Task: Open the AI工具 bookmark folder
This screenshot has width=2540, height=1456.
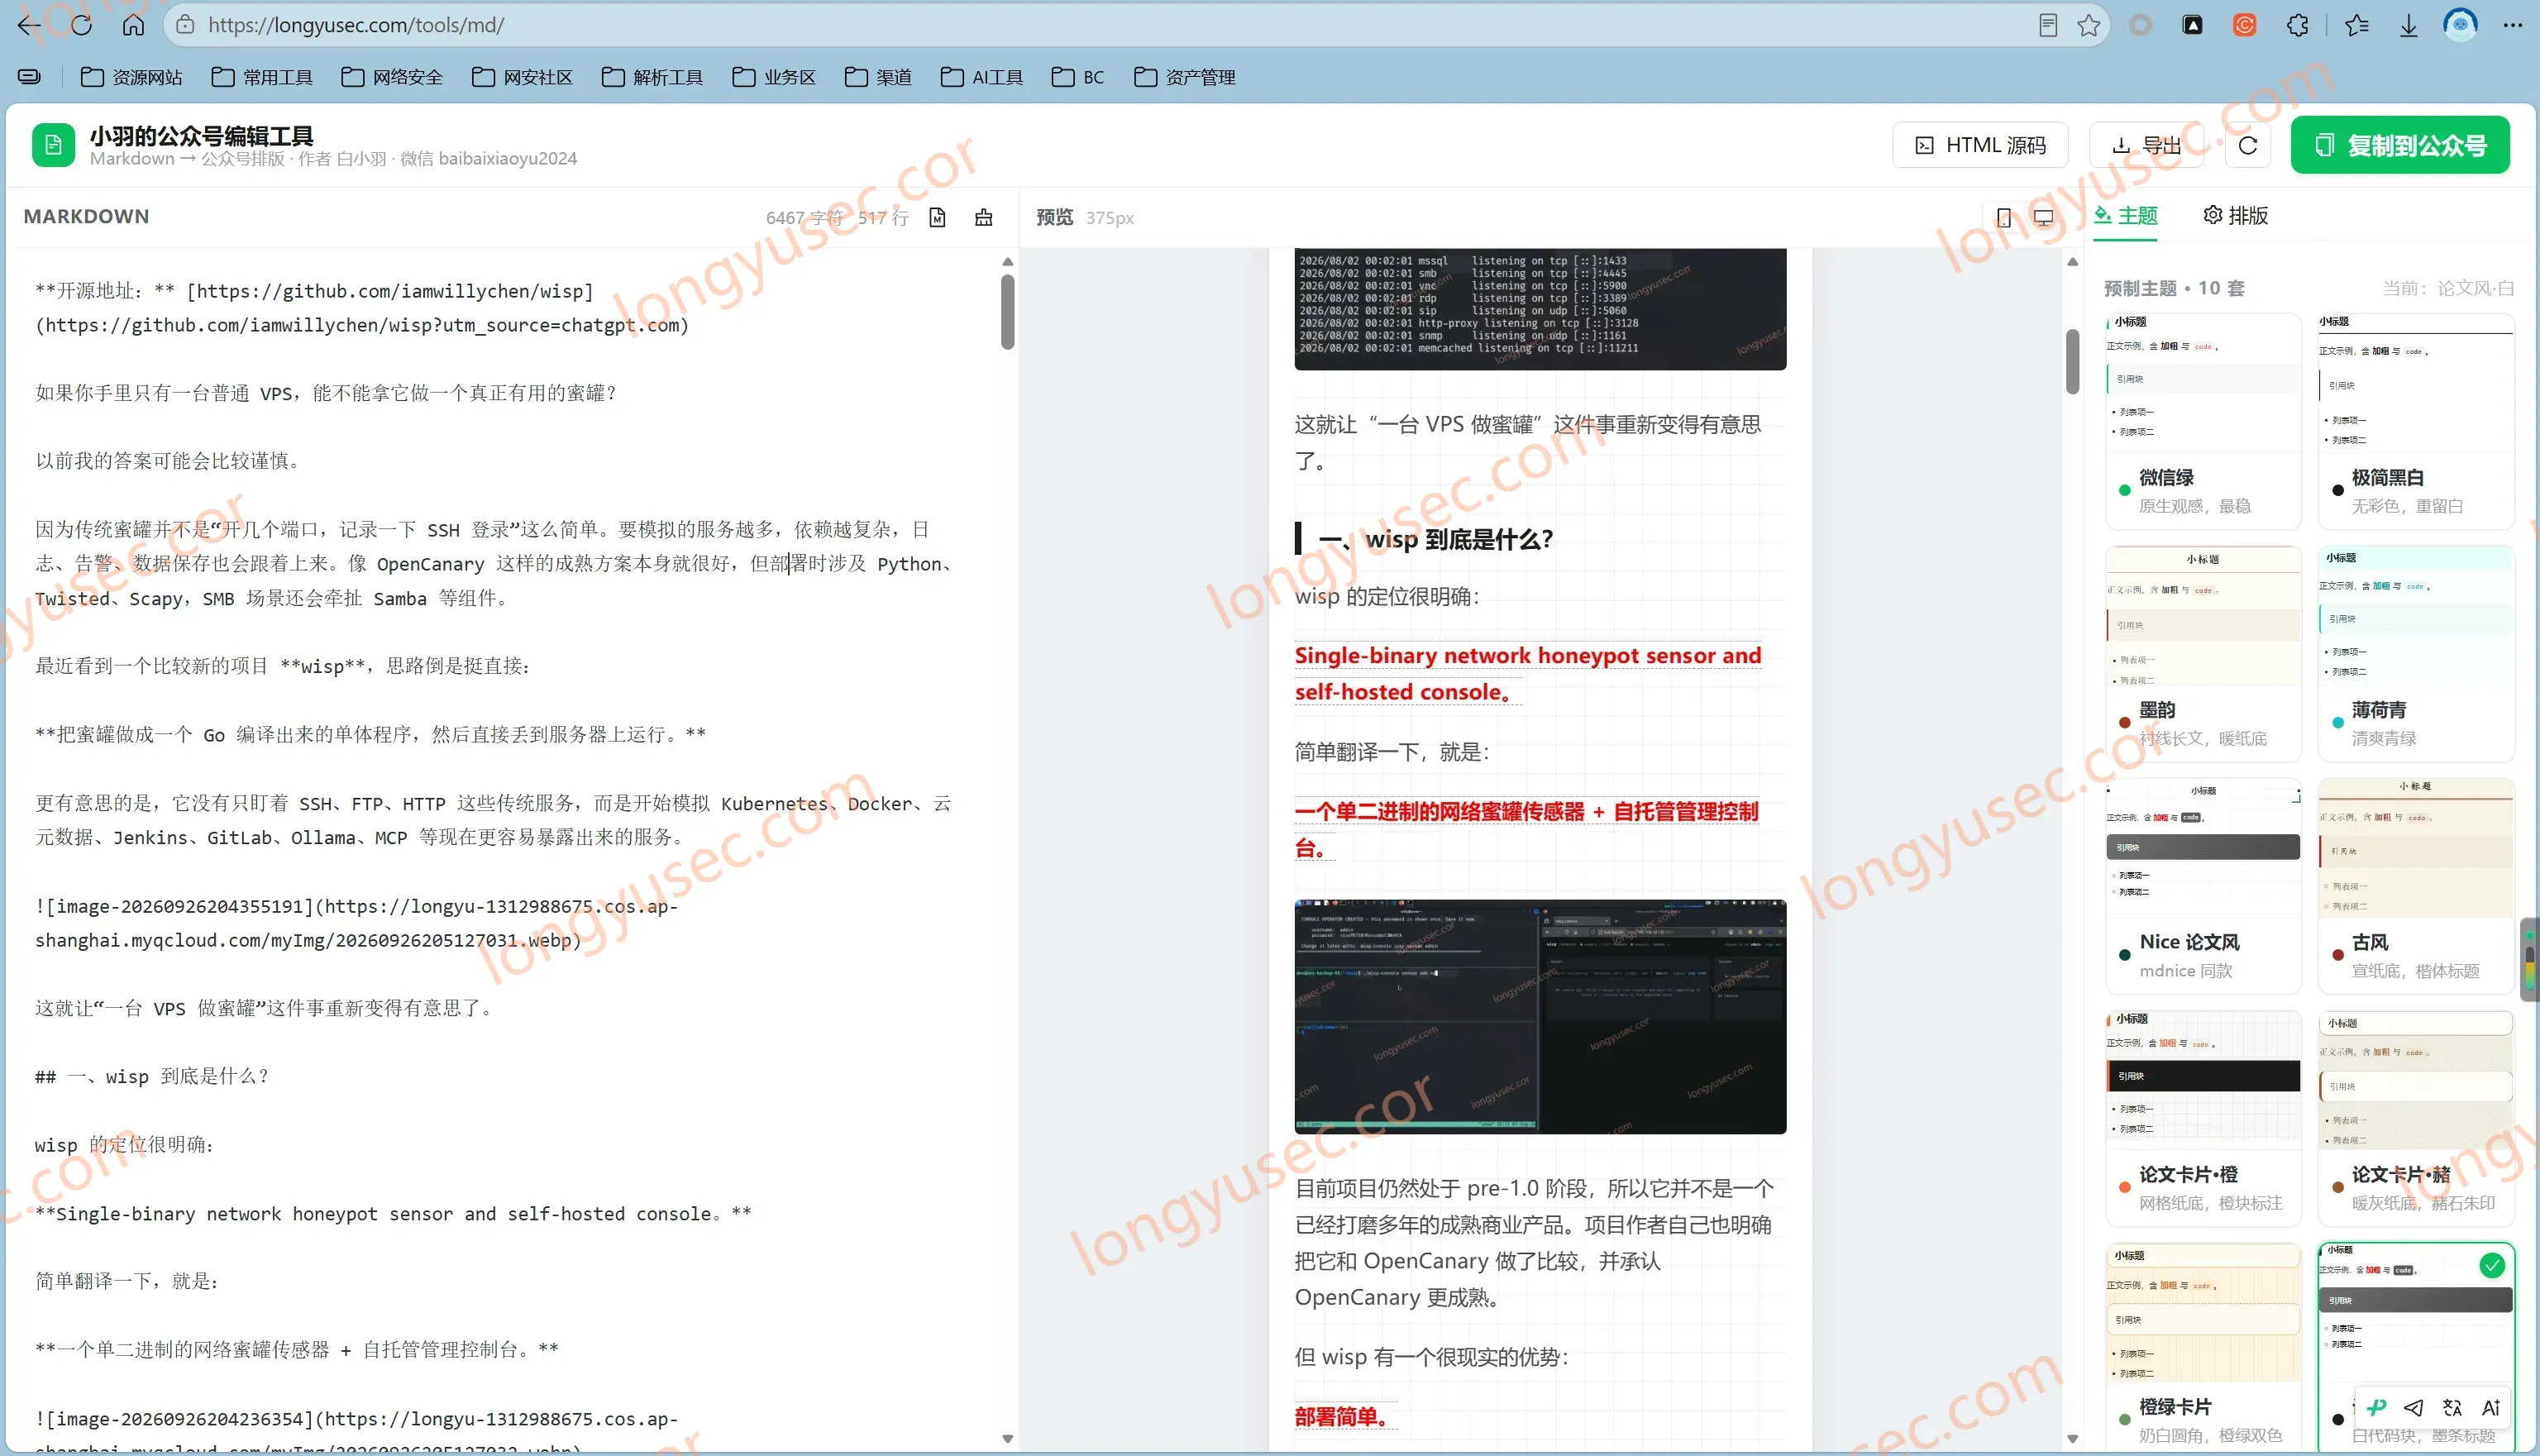Action: tap(982, 77)
